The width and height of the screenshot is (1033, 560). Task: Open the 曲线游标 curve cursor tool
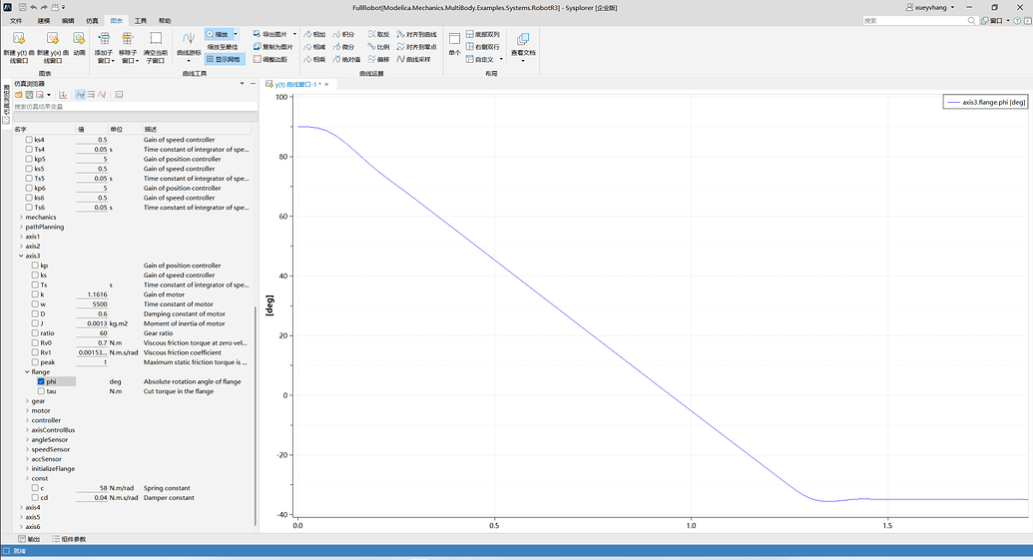[189, 48]
